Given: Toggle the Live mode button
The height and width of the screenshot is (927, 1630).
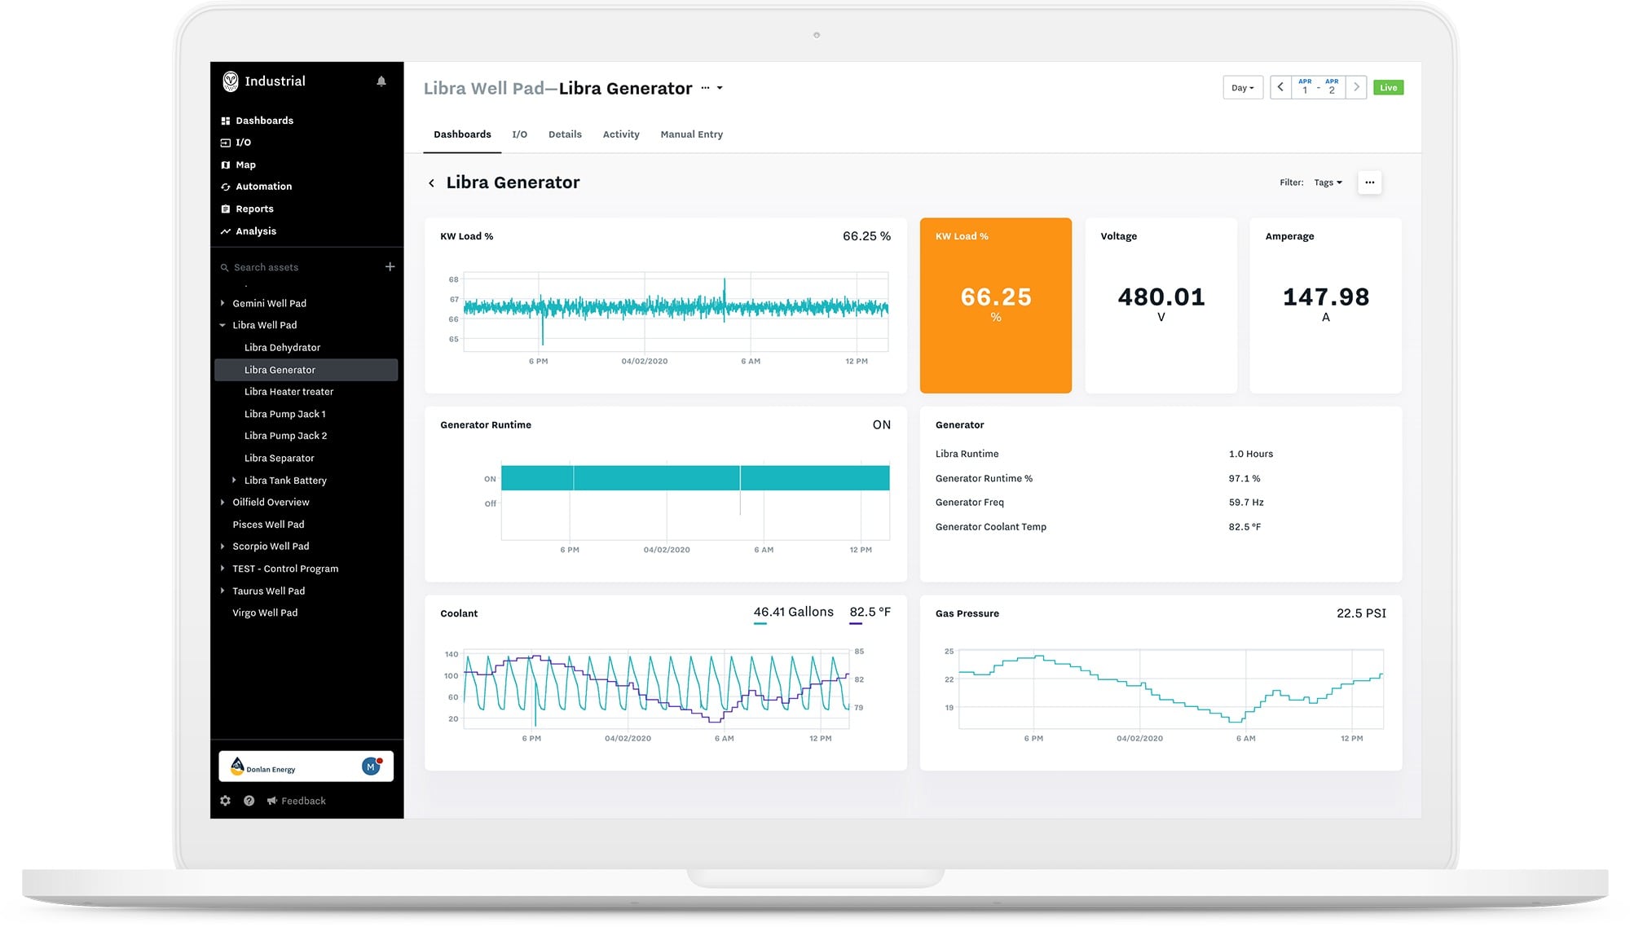Looking at the screenshot, I should tap(1388, 88).
